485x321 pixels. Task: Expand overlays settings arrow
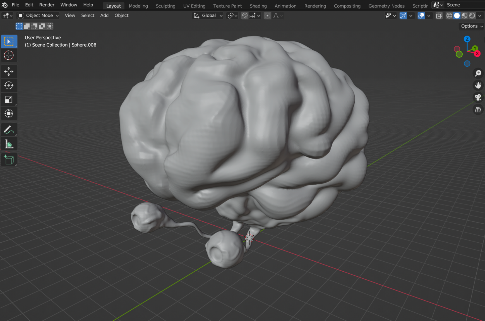[429, 16]
